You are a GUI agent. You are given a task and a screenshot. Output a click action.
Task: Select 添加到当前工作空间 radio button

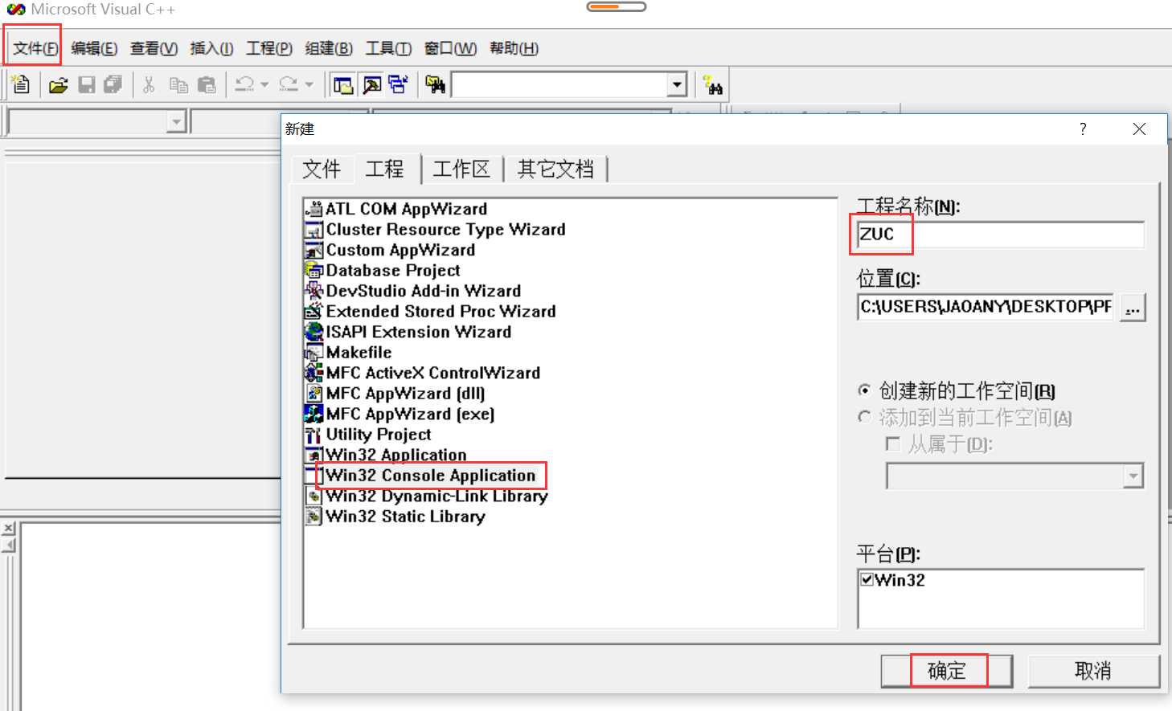point(865,417)
